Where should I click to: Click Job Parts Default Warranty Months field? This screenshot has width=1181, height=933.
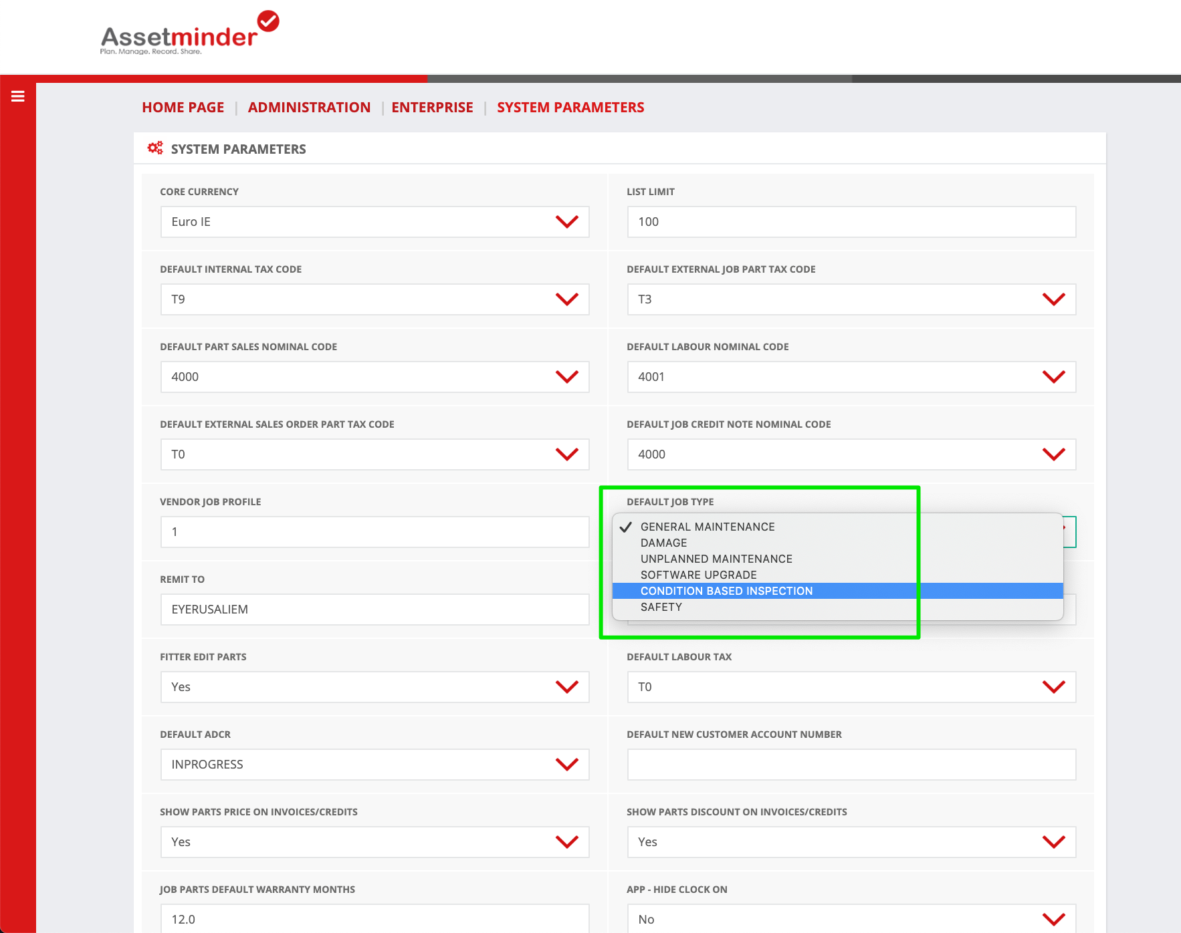pos(374,918)
